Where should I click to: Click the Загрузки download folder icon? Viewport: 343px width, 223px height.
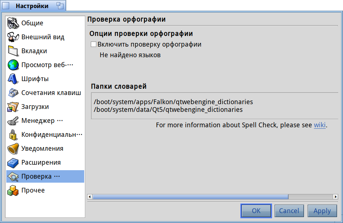pos(13,107)
